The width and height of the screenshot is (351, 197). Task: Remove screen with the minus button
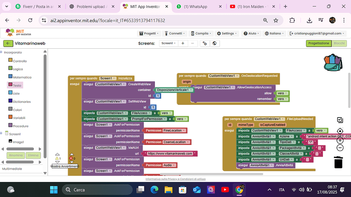pyautogui.click(x=193, y=43)
